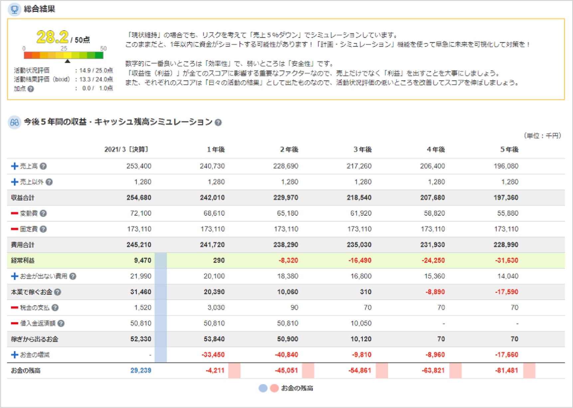Viewport: 573px width, 408px height.
Task: Open help icon beside simulation section title
Action: coord(218,123)
